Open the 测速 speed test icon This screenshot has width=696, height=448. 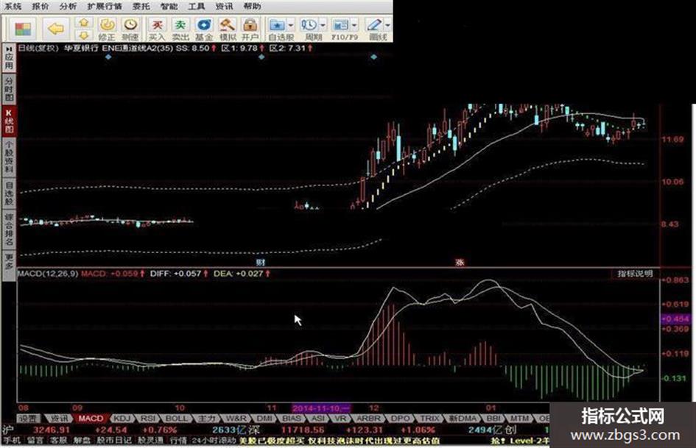pos(130,25)
